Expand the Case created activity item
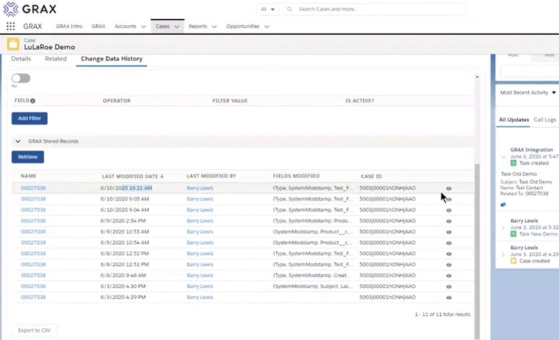This screenshot has height=340, width=559. [503, 255]
